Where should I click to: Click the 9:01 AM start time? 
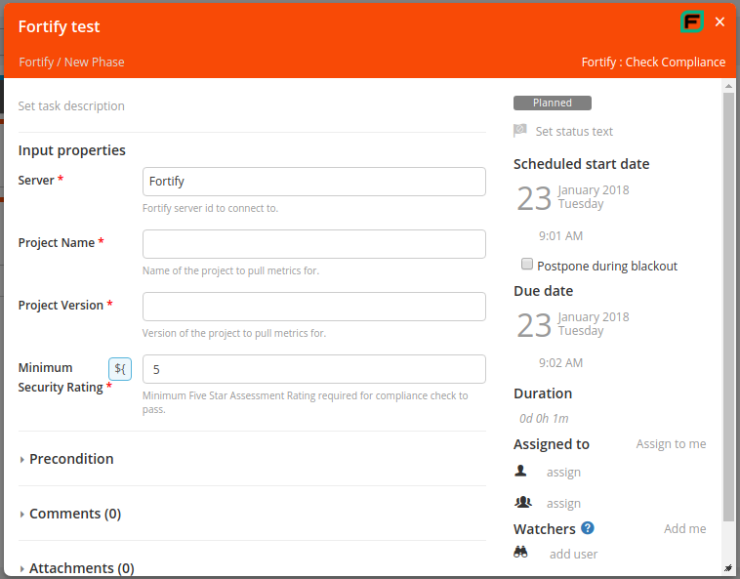coord(560,236)
